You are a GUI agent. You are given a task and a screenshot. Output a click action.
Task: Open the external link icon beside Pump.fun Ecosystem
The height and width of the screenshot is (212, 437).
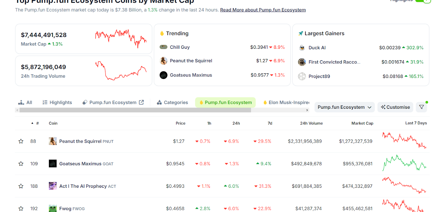point(141,102)
